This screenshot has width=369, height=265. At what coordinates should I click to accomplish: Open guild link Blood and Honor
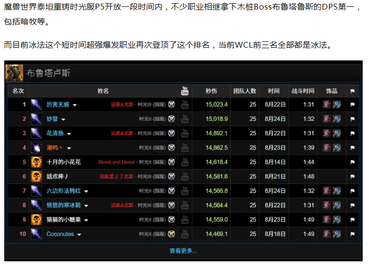[x=117, y=162]
